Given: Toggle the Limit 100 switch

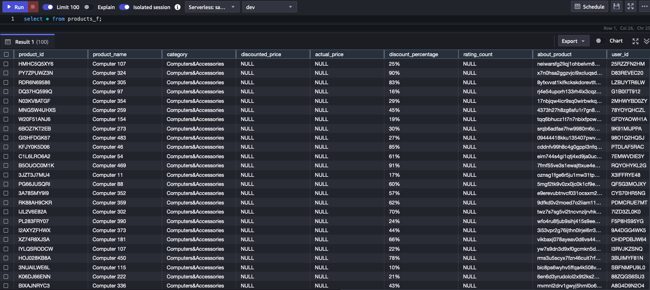Looking at the screenshot, I should tap(48, 7).
